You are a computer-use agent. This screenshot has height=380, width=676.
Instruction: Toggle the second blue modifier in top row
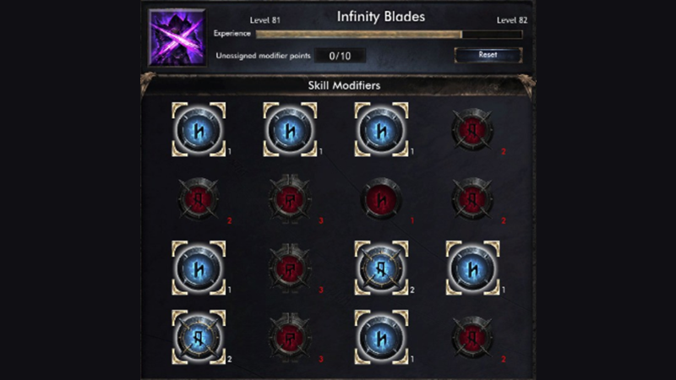290,129
